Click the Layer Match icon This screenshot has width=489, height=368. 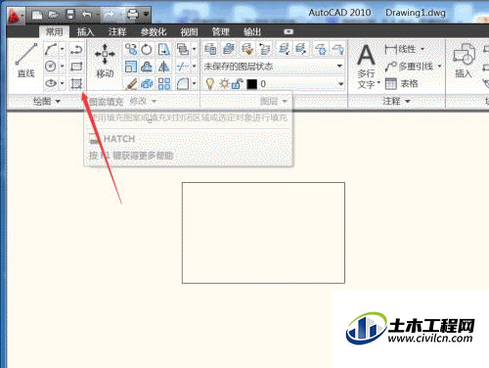[247, 49]
